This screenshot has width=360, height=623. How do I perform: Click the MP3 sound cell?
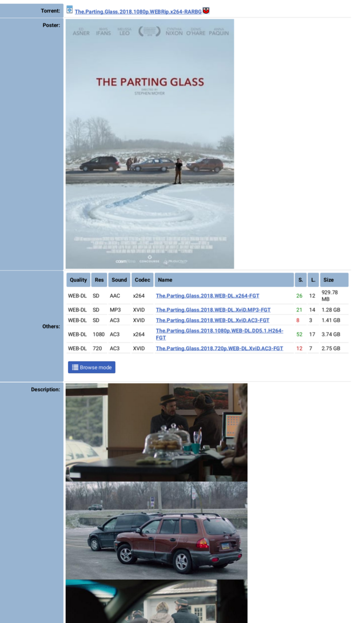(116, 309)
